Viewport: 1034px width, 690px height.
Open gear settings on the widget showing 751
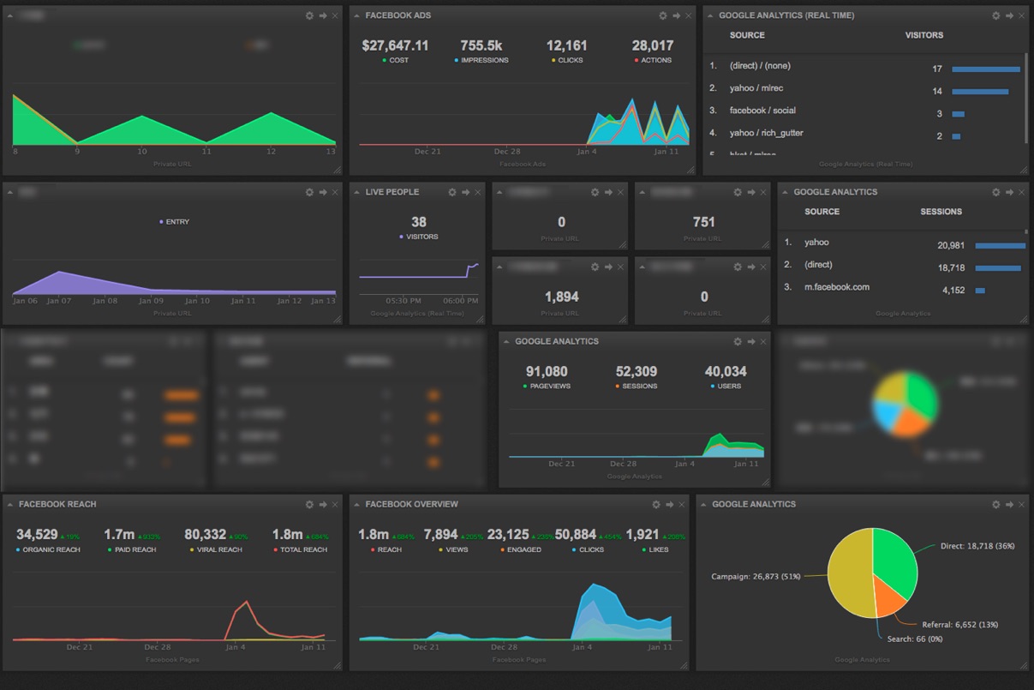point(738,192)
